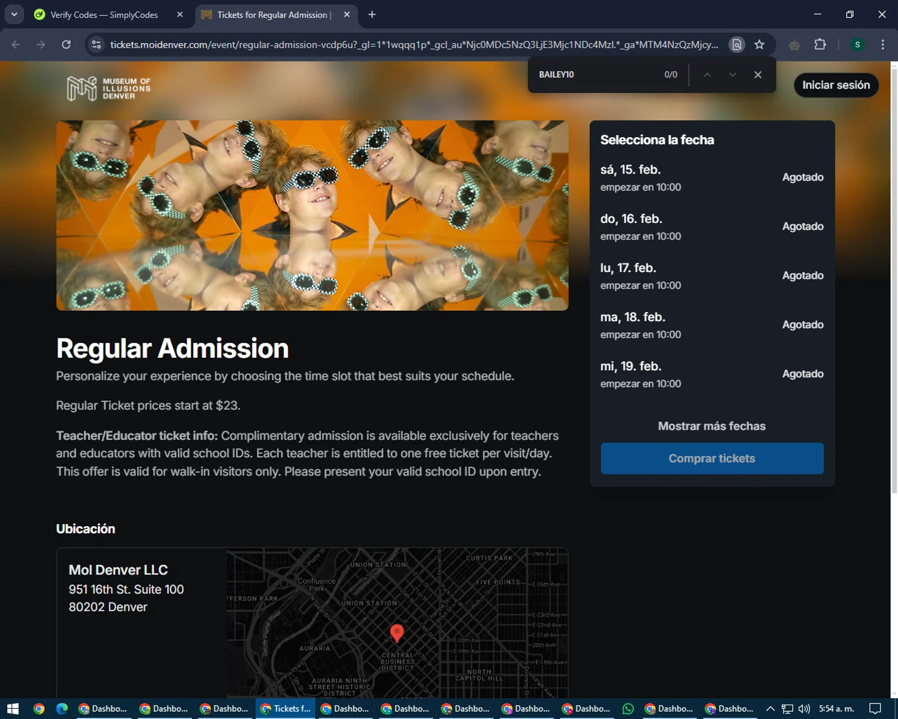The height and width of the screenshot is (719, 898).
Task: Jump to next find result arrow
Action: tap(732, 74)
